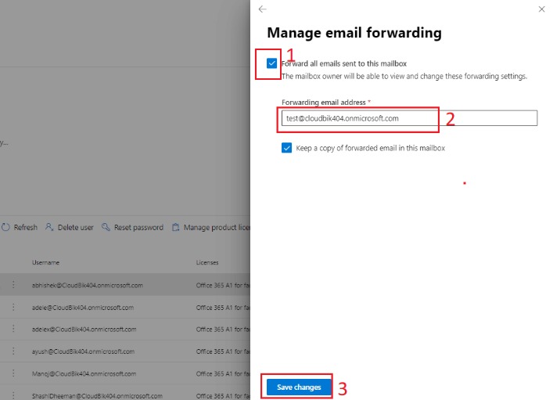
Task: Sort by the Licenses column header
Action: click(x=207, y=263)
